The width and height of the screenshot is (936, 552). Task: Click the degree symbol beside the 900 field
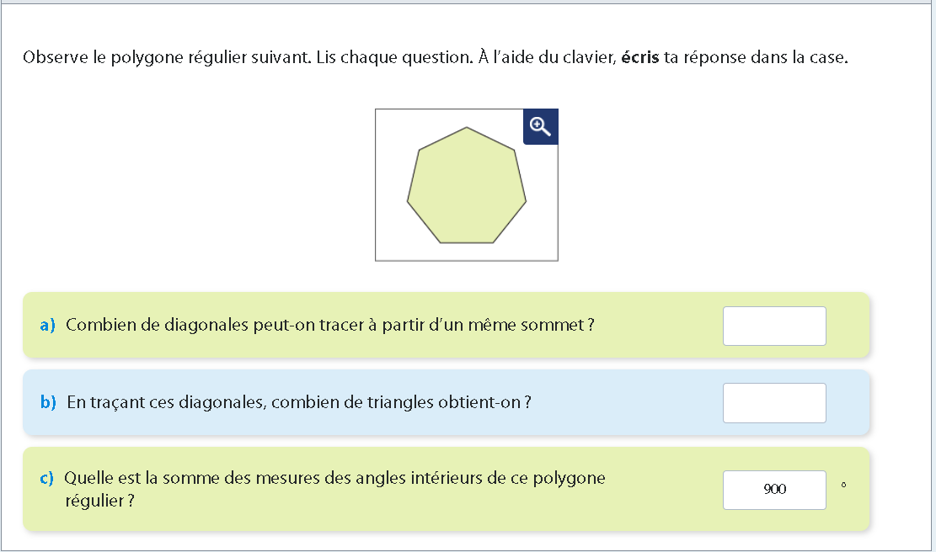pos(843,485)
